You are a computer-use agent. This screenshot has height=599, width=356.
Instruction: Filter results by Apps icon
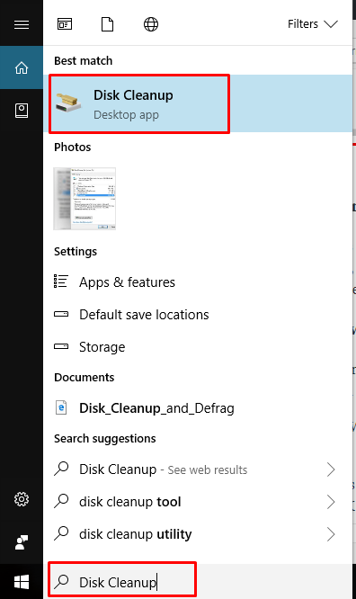click(65, 24)
